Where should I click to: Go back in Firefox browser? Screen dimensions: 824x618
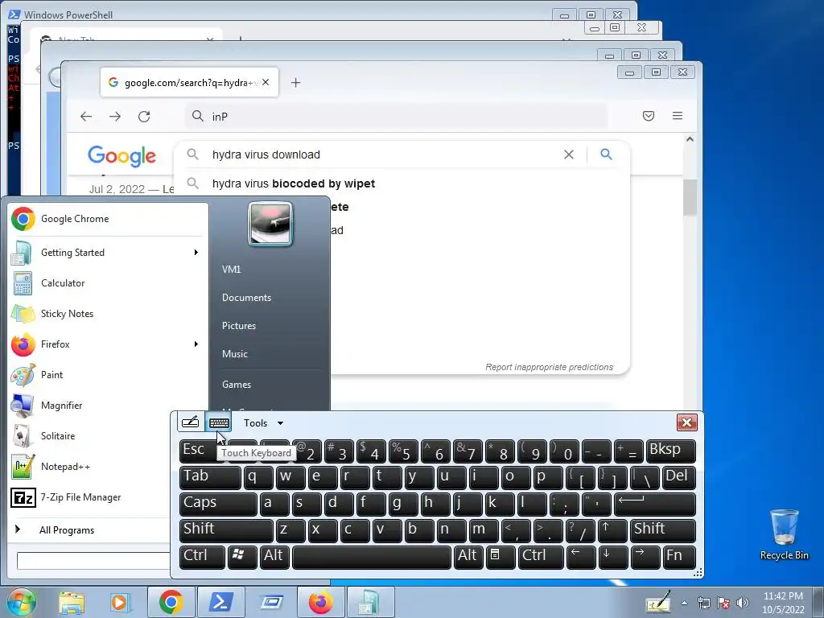tap(86, 117)
